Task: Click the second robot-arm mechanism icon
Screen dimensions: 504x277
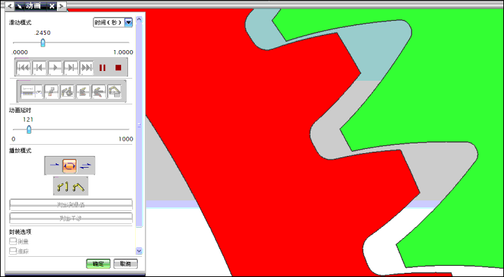Action: click(83, 92)
